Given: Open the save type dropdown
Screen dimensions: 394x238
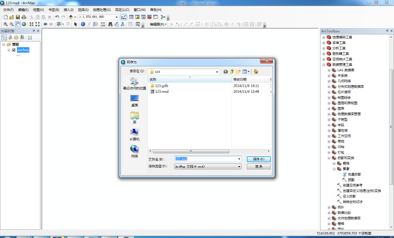Looking at the screenshot, I should [x=239, y=167].
